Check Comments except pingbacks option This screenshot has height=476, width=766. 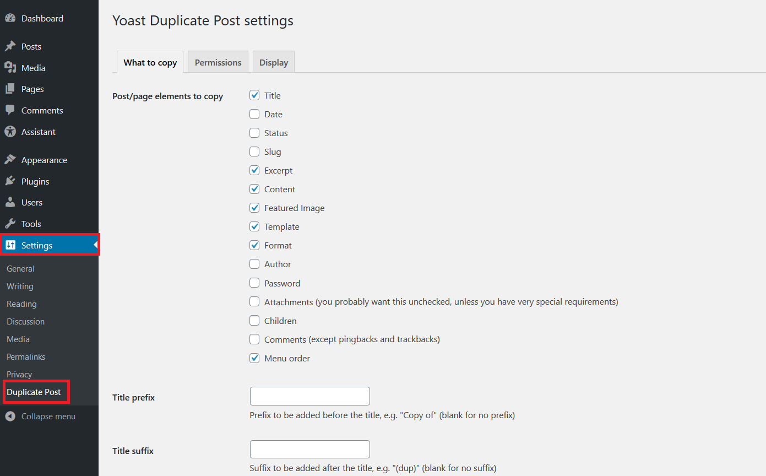coord(254,339)
